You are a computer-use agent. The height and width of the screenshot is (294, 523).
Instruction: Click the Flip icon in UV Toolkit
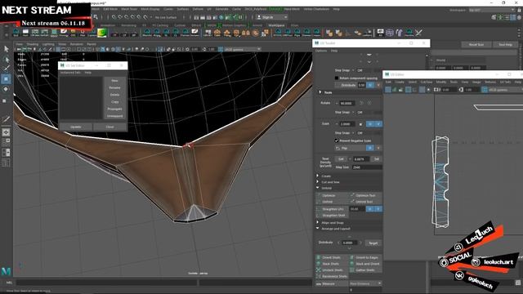(337, 148)
